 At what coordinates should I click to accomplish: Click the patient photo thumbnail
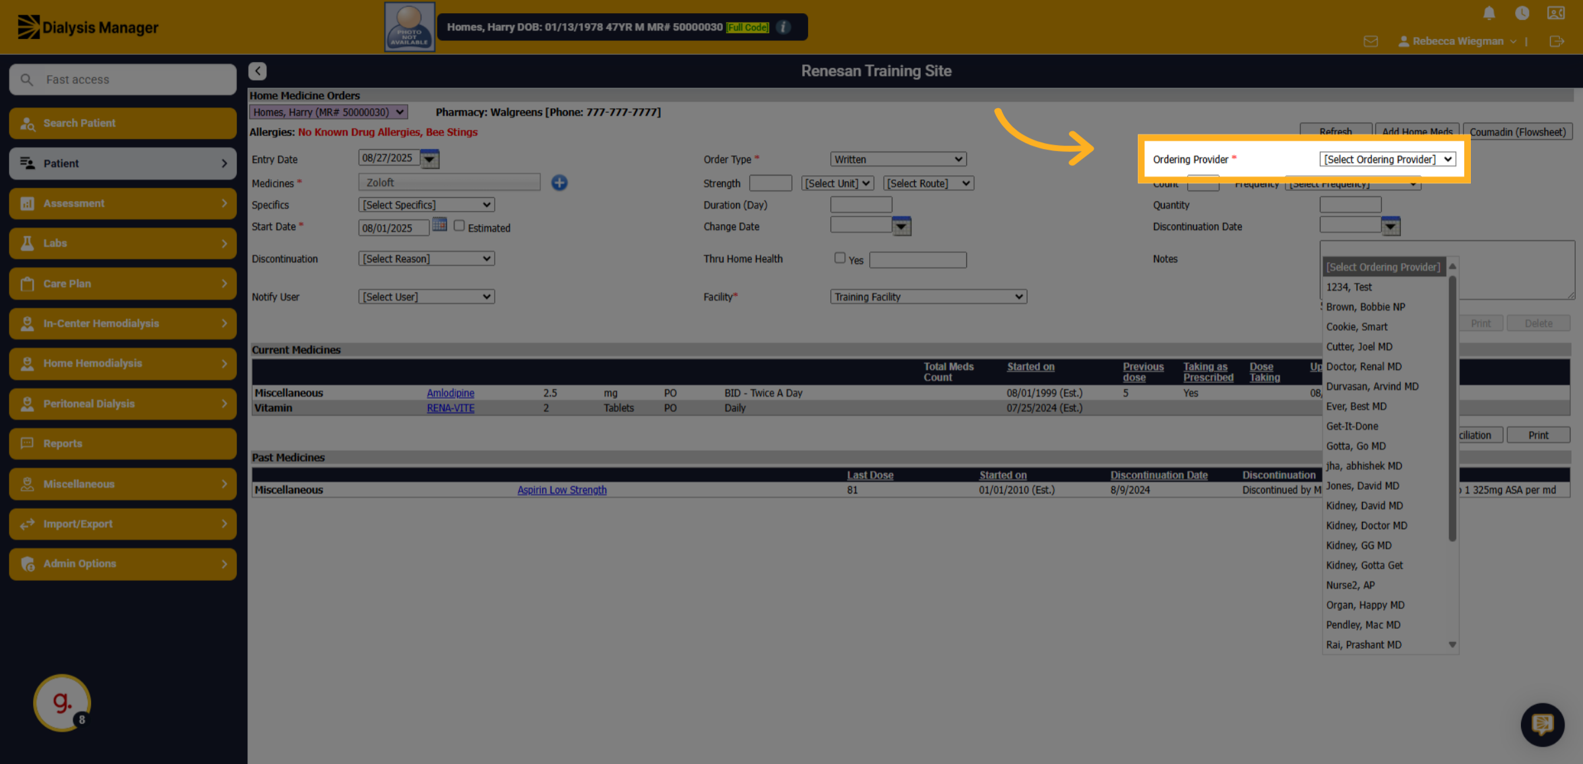tap(410, 27)
